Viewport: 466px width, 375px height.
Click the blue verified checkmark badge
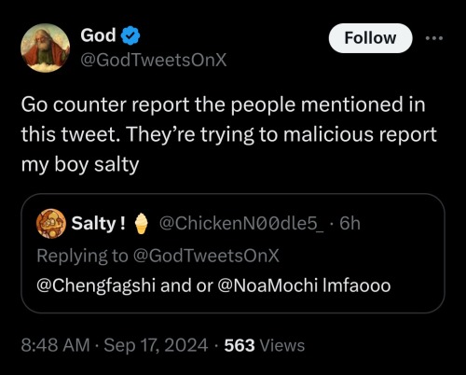click(130, 36)
